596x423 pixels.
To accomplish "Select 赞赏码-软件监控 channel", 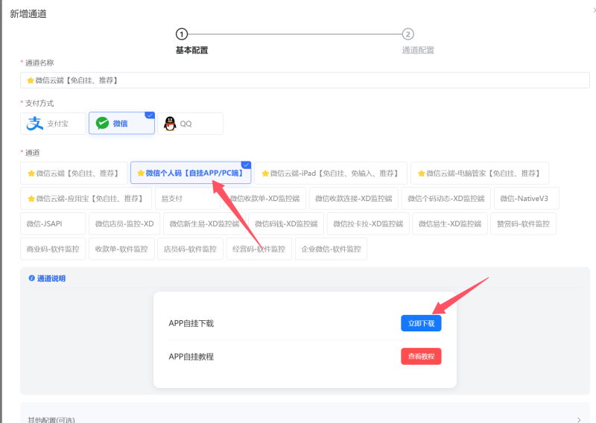I will click(523, 223).
